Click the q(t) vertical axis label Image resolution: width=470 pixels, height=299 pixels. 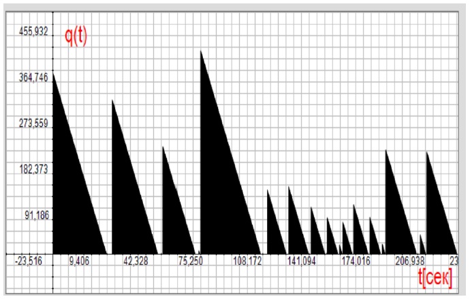[x=76, y=36]
